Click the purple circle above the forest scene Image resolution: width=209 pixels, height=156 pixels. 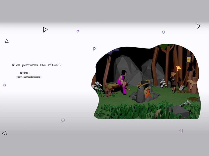[163, 32]
